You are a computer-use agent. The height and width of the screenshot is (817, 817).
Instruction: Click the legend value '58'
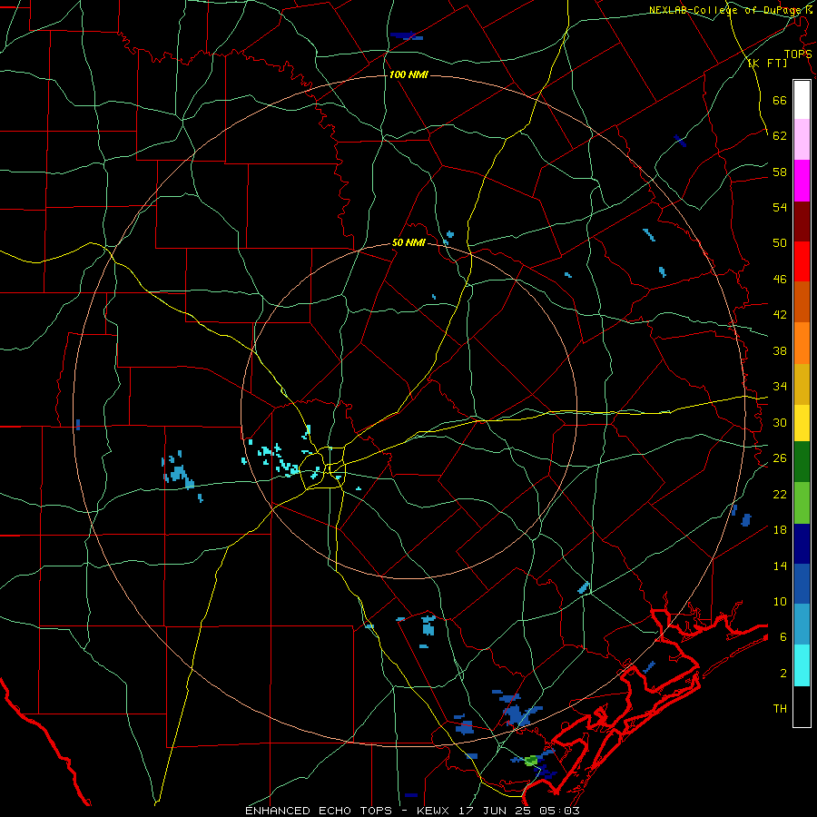(x=780, y=172)
